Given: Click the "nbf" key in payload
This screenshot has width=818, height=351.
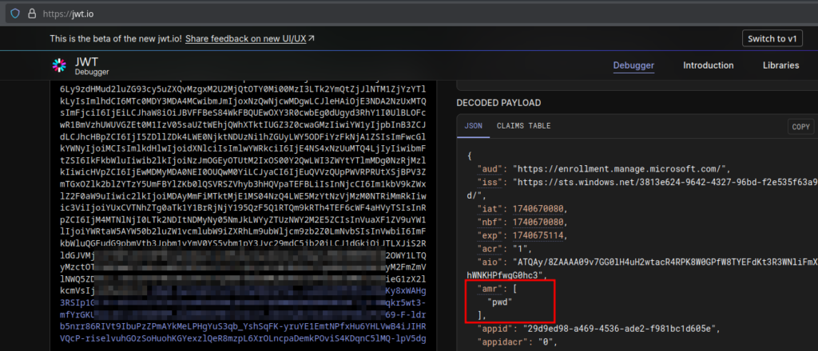Looking at the screenshot, I should coord(490,223).
